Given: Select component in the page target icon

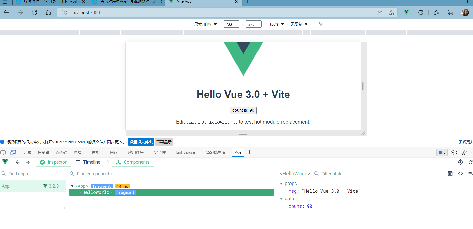Looking at the screenshot, I should click(x=460, y=162).
